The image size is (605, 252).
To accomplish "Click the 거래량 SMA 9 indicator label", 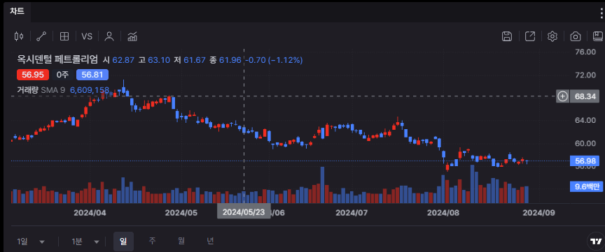I will pos(41,90).
